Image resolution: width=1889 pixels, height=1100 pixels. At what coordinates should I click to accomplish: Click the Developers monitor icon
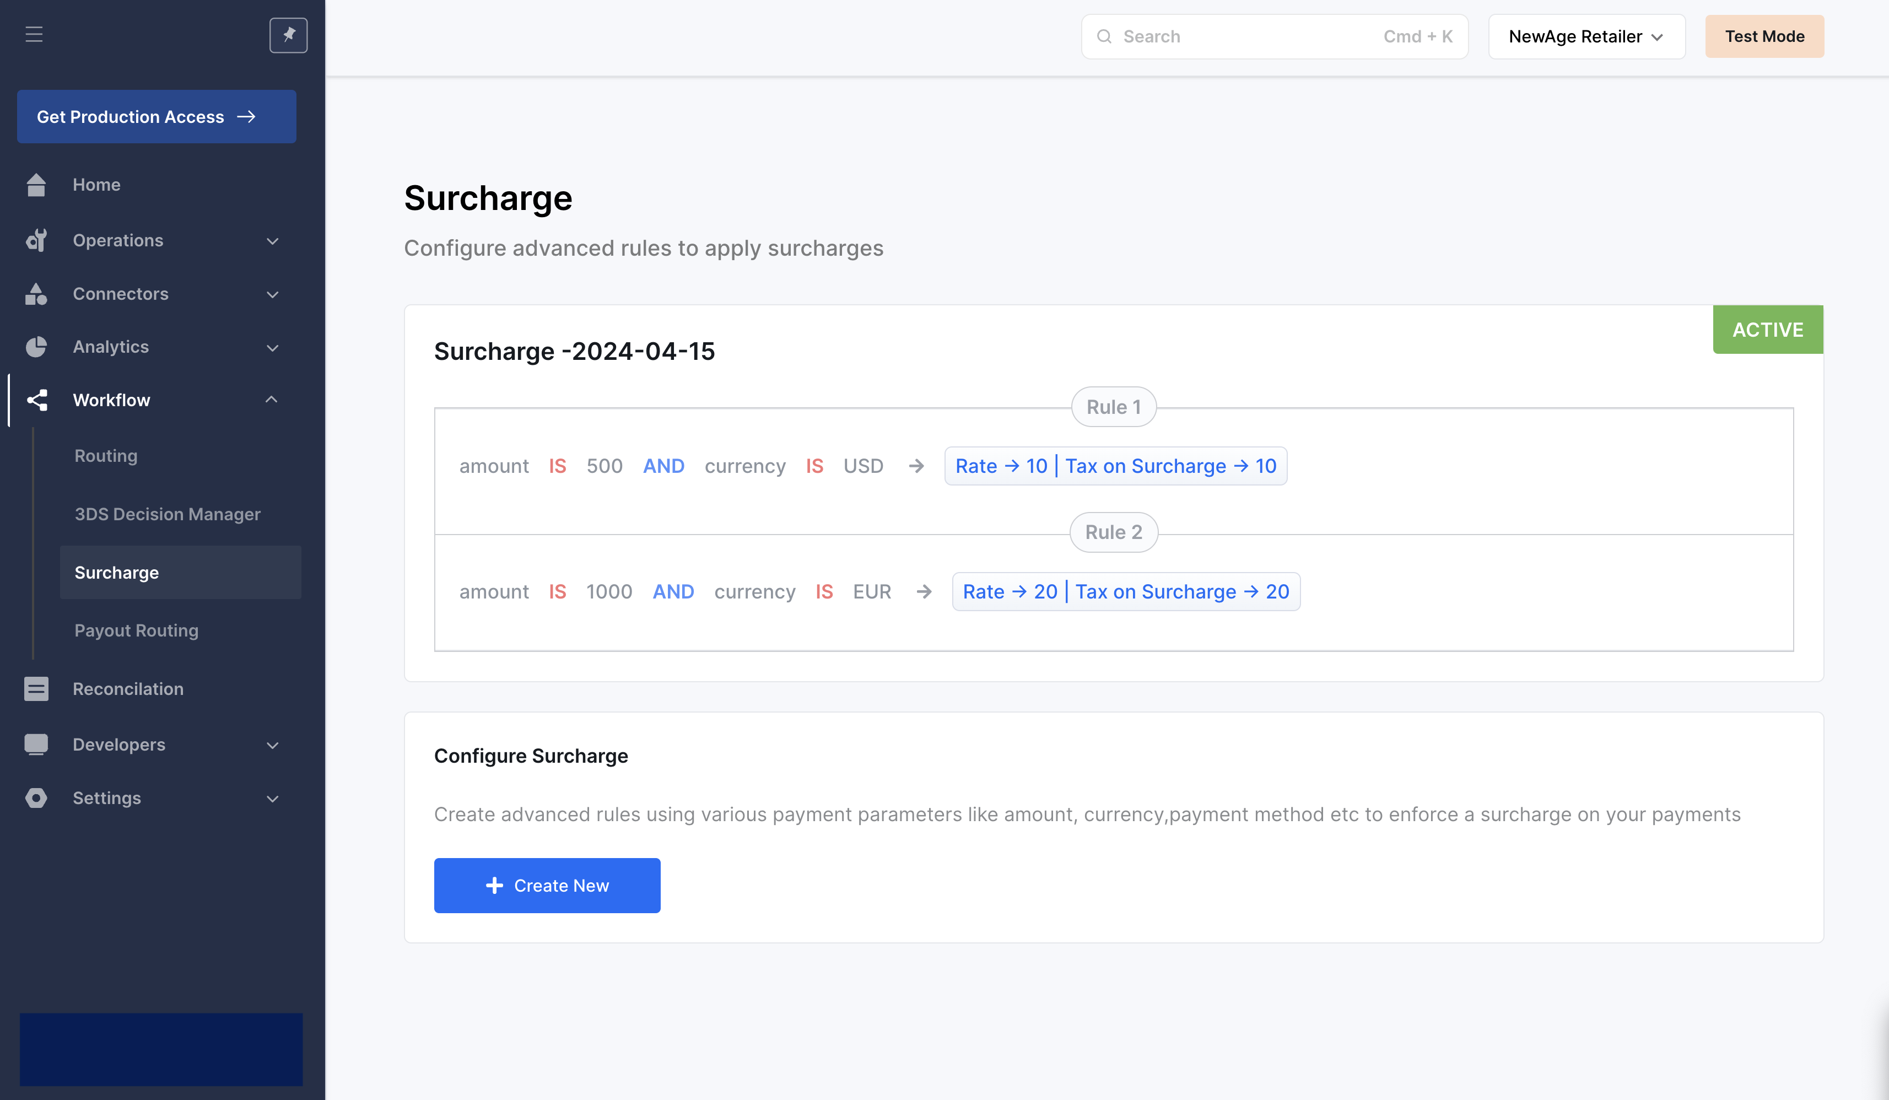pos(36,744)
